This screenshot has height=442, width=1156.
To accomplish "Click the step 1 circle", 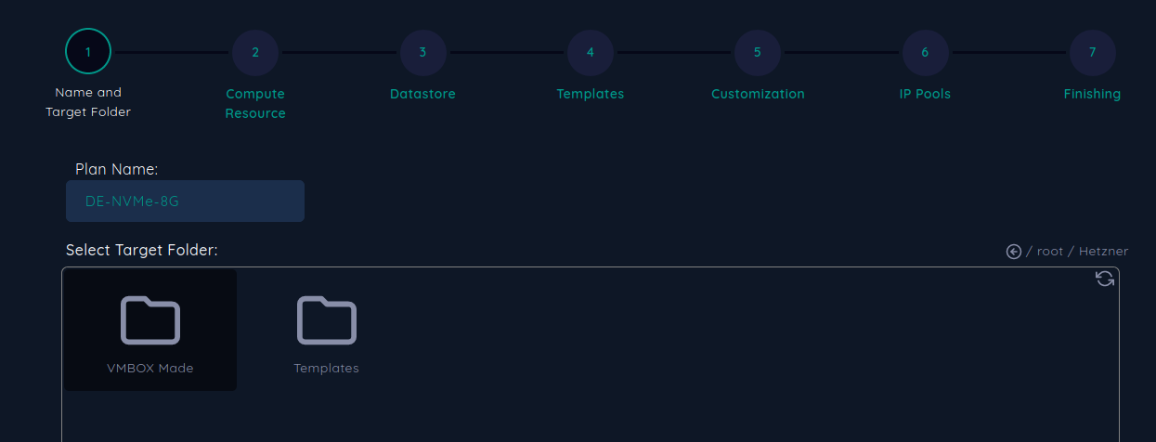I will pyautogui.click(x=88, y=51).
